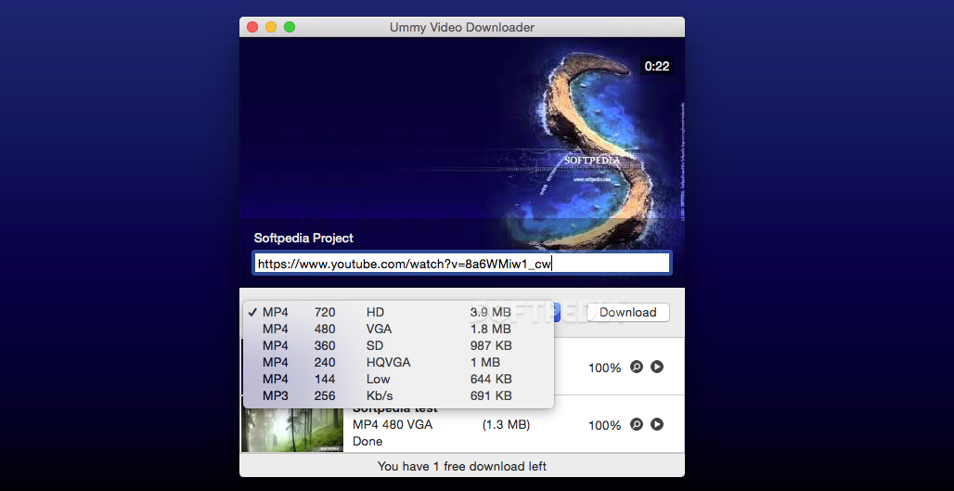Click the green fullscreen window button
This screenshot has width=954, height=491.
pyautogui.click(x=290, y=27)
